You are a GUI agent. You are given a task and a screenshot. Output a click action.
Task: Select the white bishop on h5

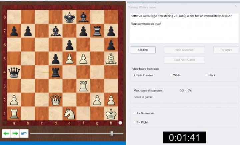point(111,58)
